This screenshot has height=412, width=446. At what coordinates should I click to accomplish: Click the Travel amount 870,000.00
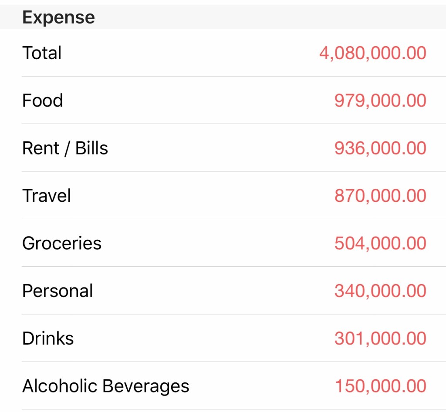pyautogui.click(x=380, y=196)
